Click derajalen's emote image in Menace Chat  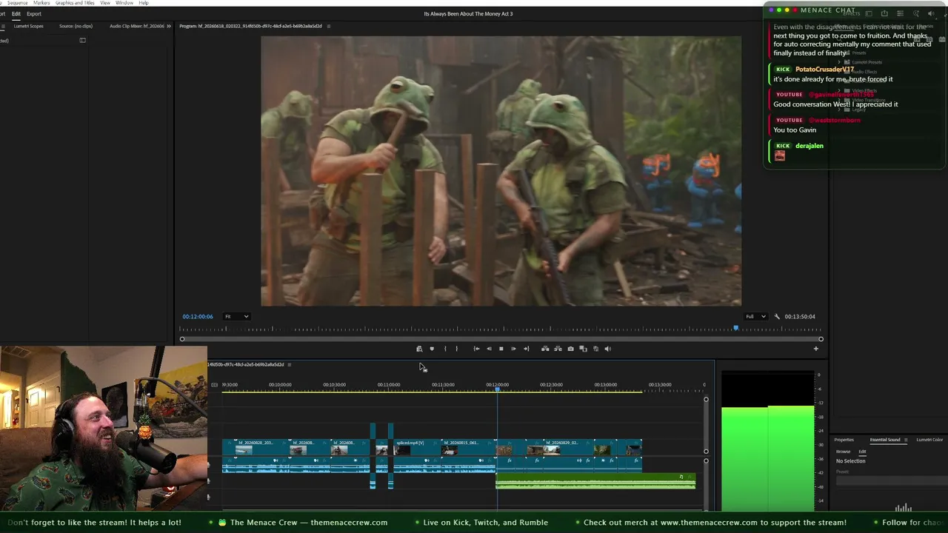pyautogui.click(x=780, y=155)
